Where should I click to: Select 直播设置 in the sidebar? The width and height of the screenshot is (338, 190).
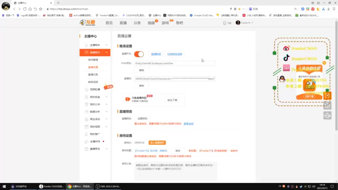pos(93,67)
